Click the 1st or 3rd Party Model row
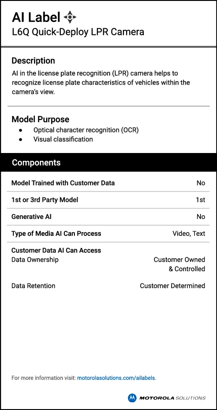Image resolution: width=217 pixels, height=410 pixels. click(109, 200)
